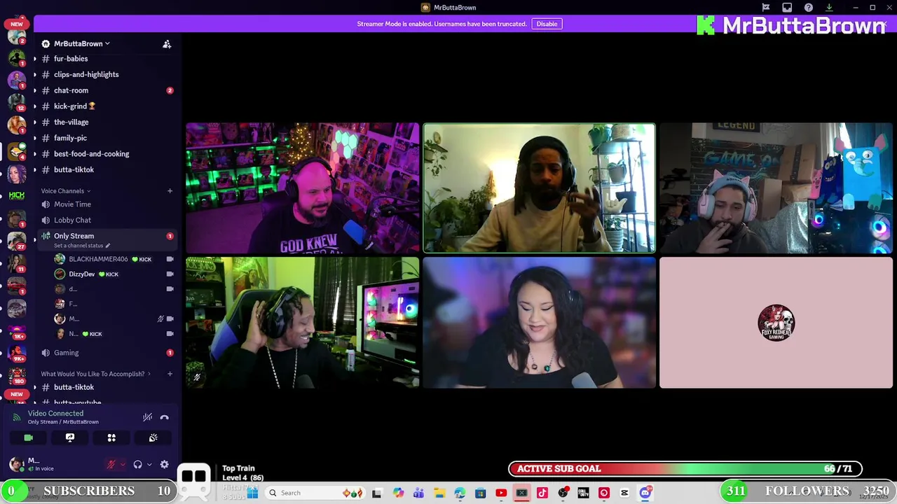Focus the BLACKHAMMER406 purple-room video tile
897x504 pixels.
[303, 188]
